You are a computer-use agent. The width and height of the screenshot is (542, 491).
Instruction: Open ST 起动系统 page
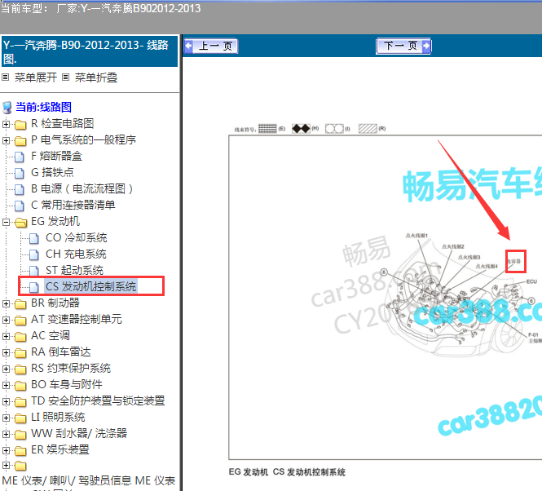pyautogui.click(x=75, y=270)
